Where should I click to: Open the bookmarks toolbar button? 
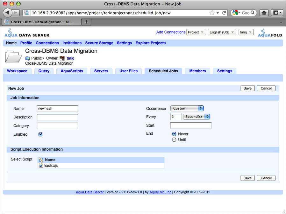tap(277, 13)
